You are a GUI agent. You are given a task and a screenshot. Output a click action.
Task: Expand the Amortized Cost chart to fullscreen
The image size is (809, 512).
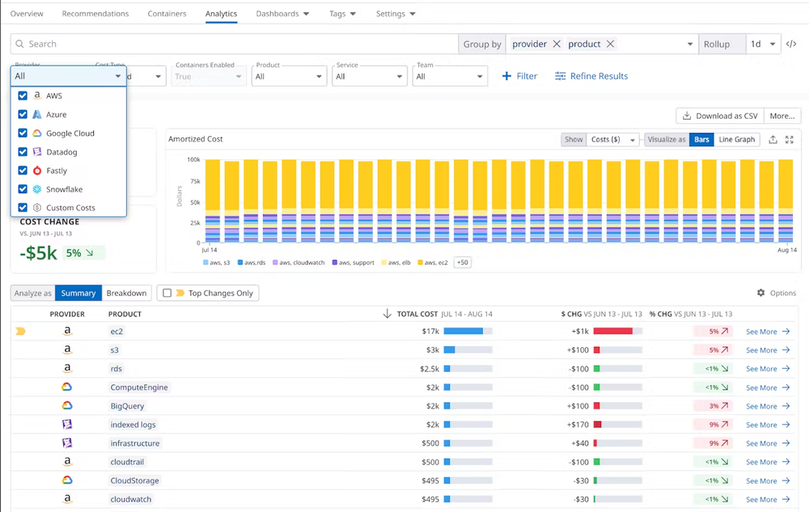790,139
